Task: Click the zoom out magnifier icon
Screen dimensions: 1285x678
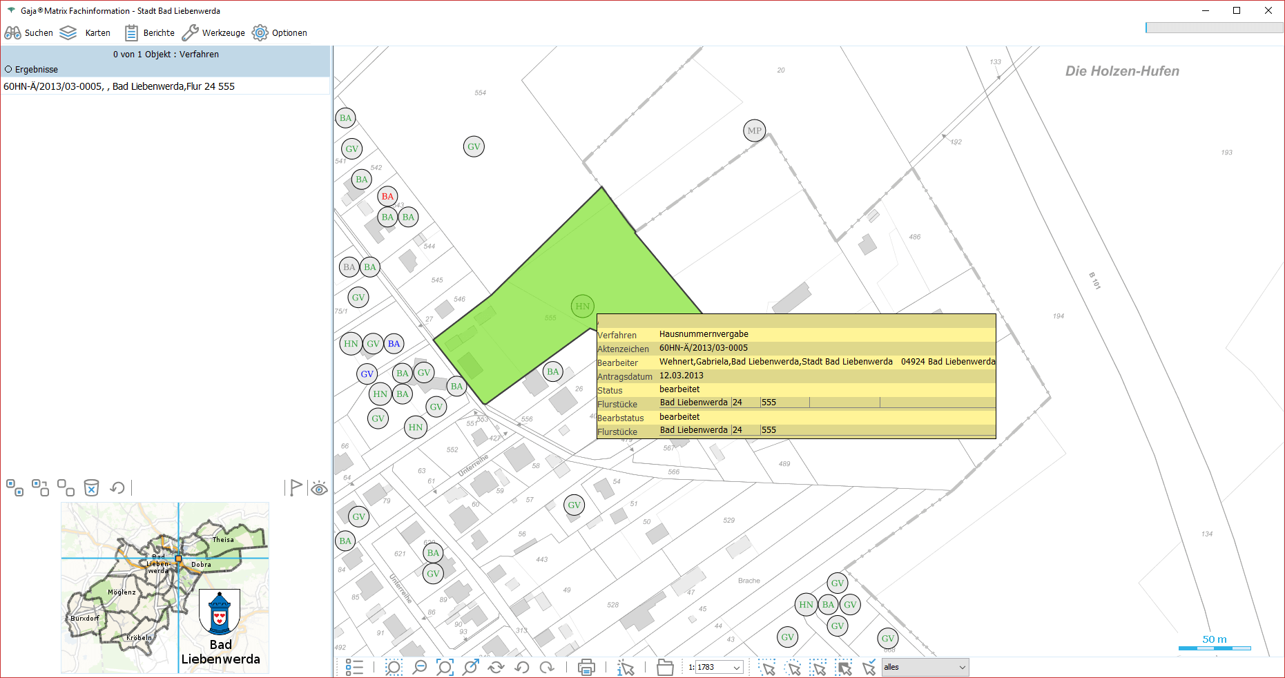Action: pyautogui.click(x=419, y=667)
